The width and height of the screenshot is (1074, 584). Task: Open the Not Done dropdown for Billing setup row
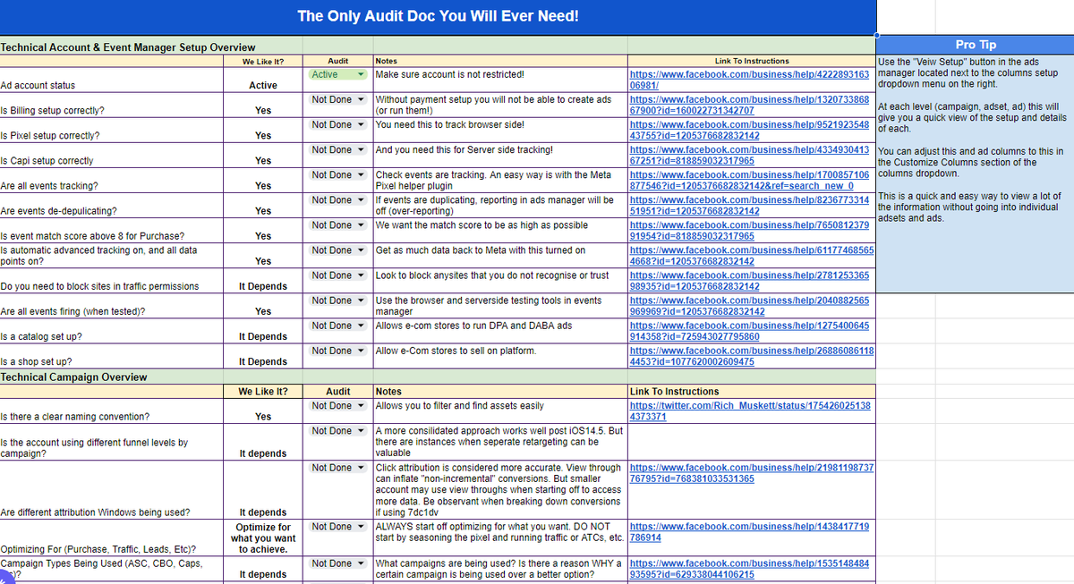pyautogui.click(x=338, y=99)
